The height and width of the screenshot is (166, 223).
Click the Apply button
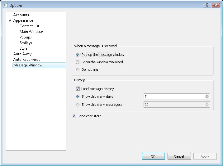coord(205,156)
